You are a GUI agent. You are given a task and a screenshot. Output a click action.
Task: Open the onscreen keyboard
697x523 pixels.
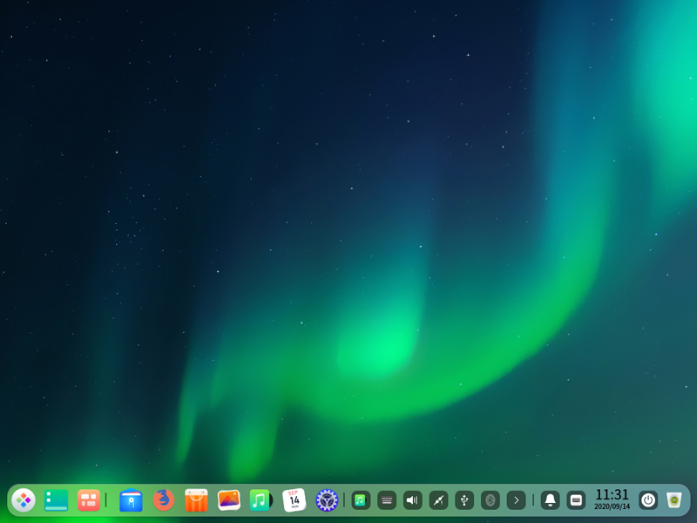[x=575, y=499]
